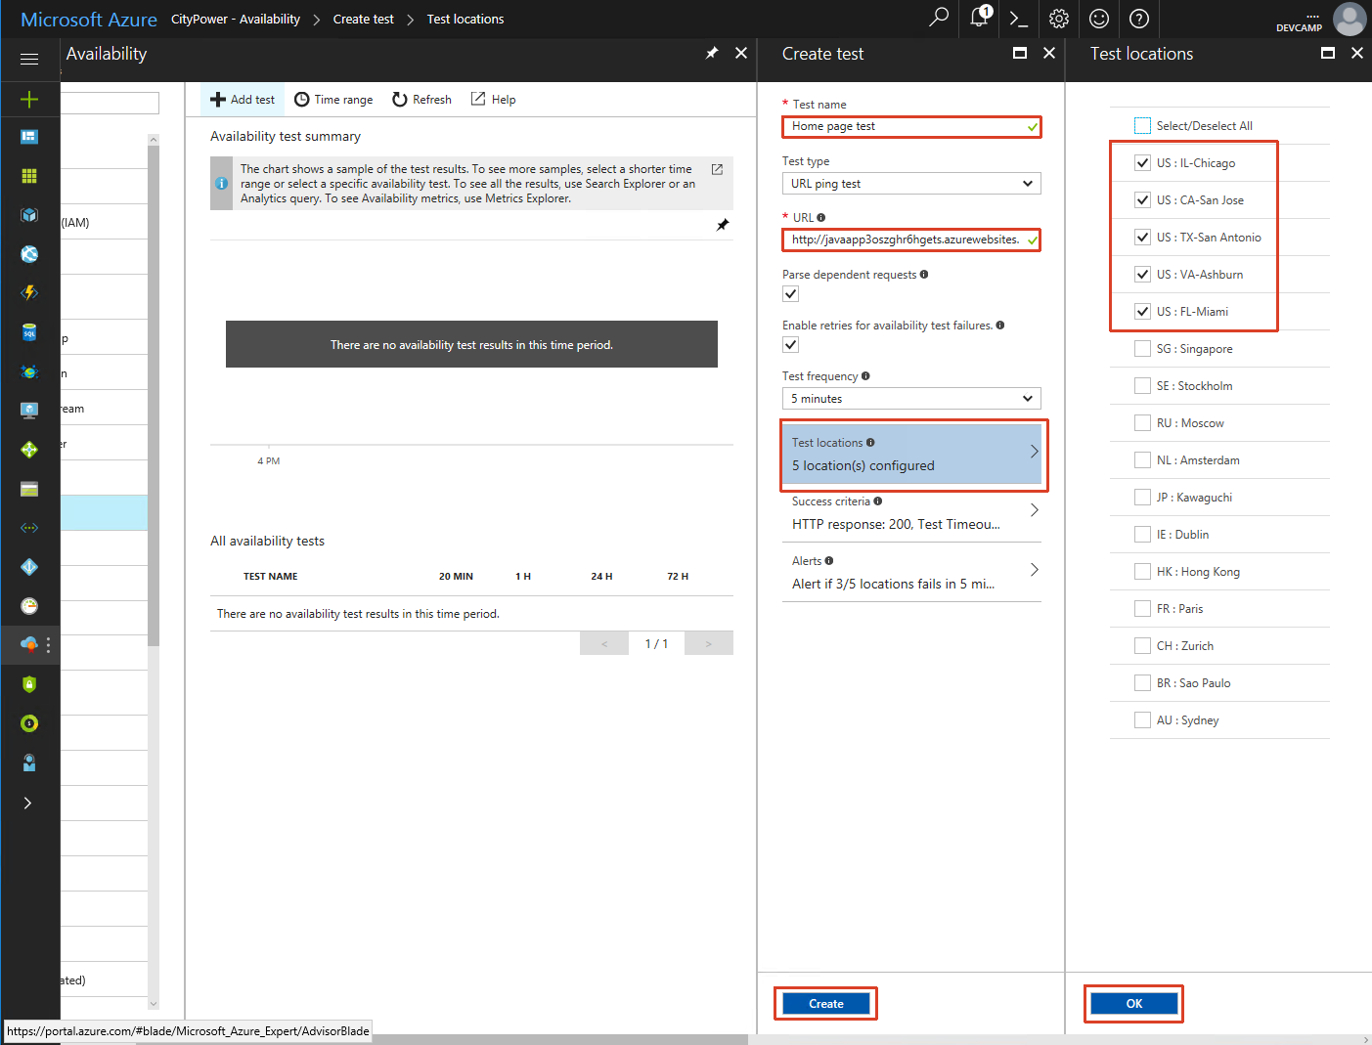Uncheck US : CA-San Jose location
The height and width of the screenshot is (1045, 1372).
1142,199
